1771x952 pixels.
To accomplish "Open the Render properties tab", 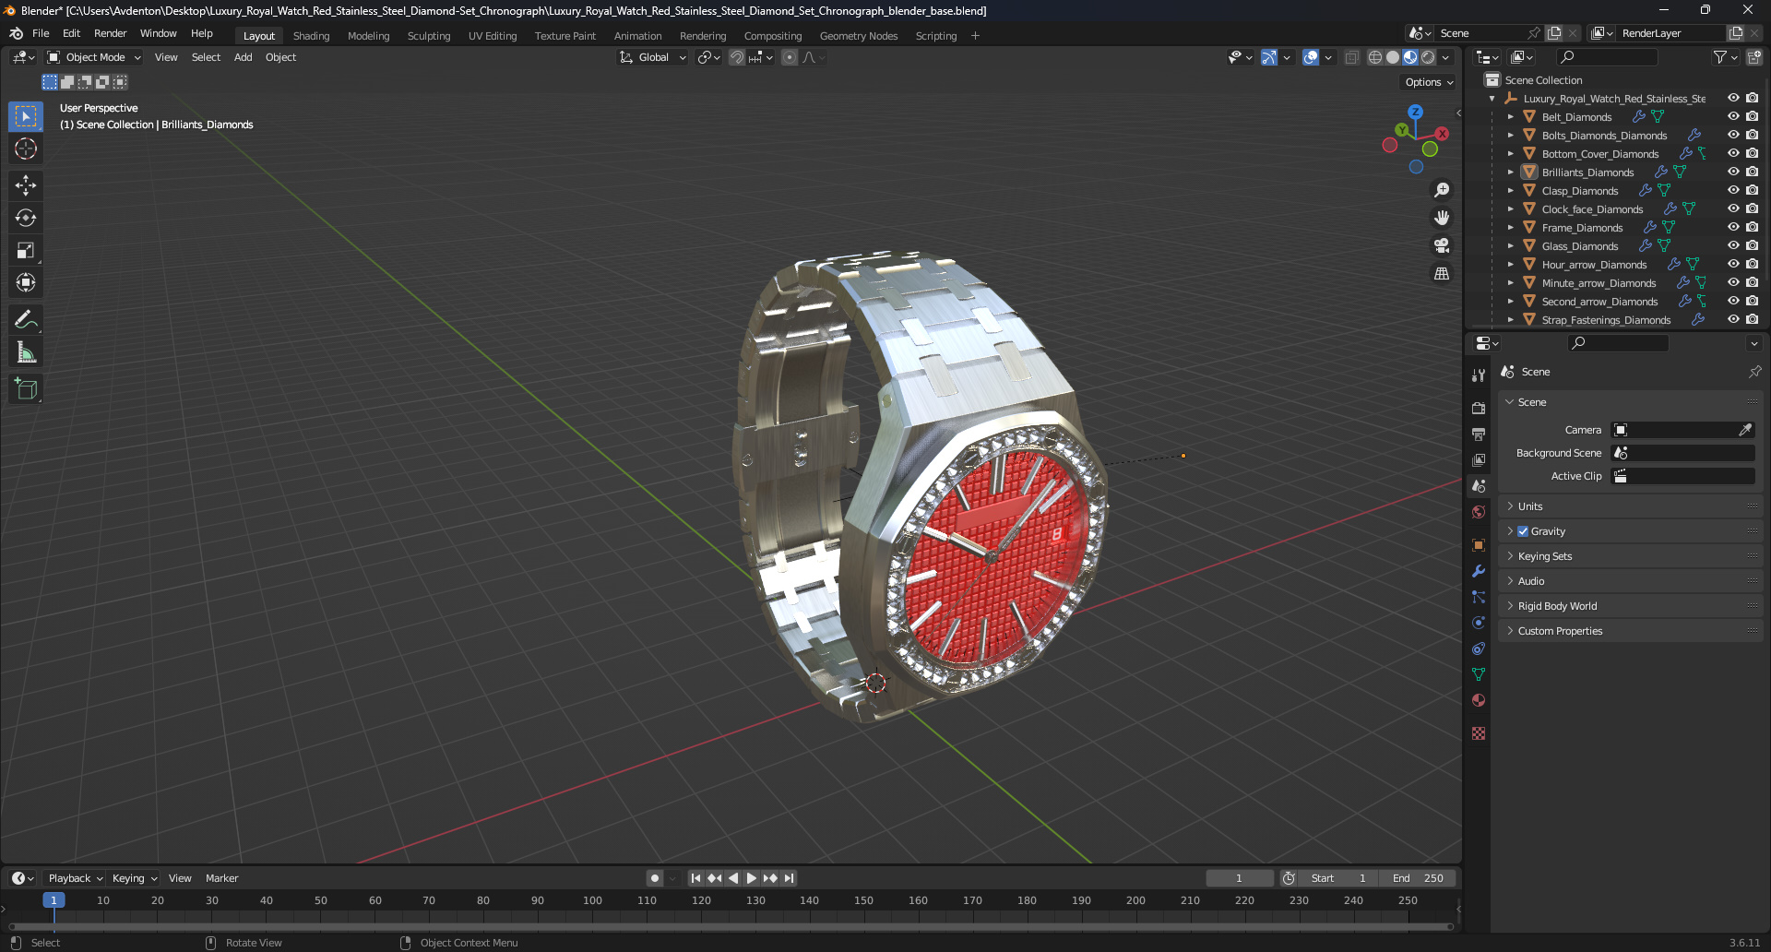I will [1479, 408].
